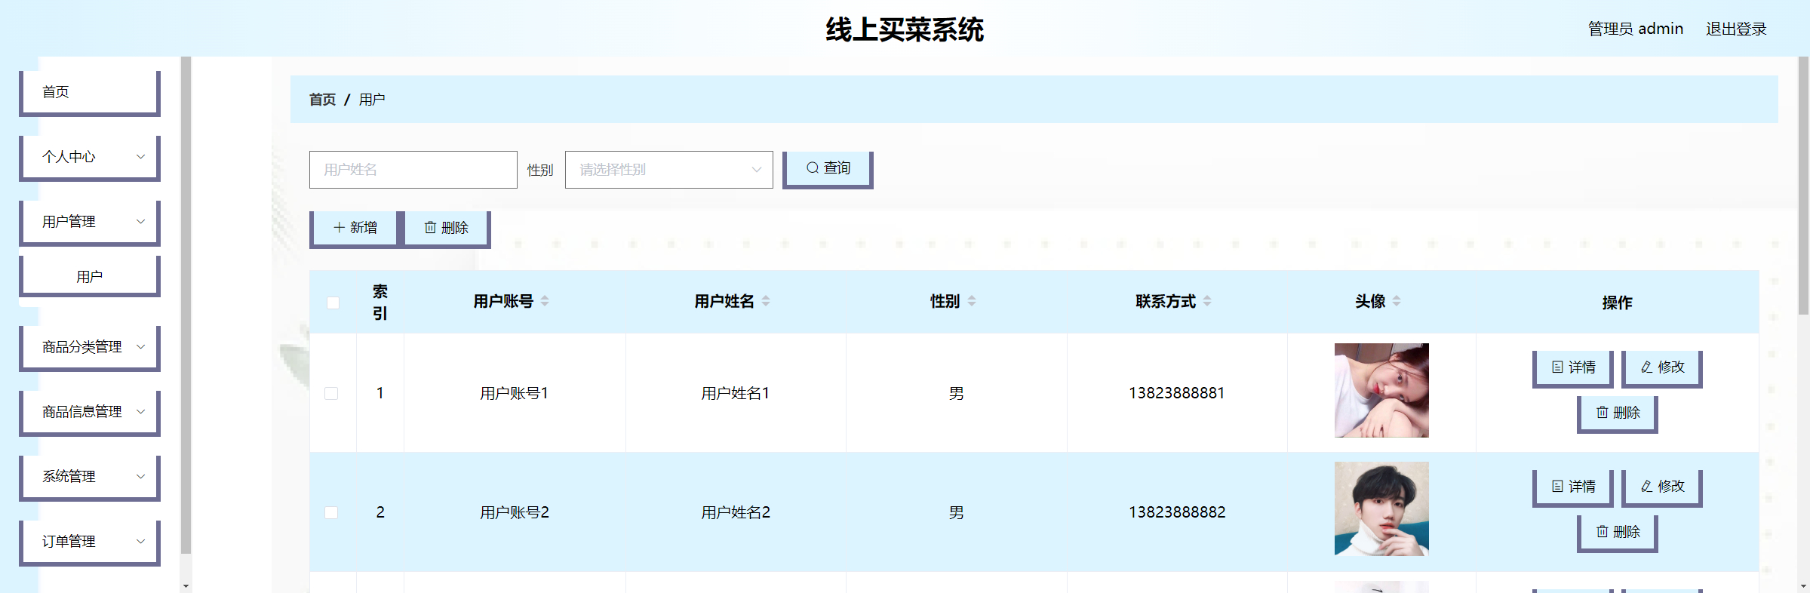Click the toolbar 删除 batch delete button
This screenshot has width=1810, height=593.
(447, 229)
